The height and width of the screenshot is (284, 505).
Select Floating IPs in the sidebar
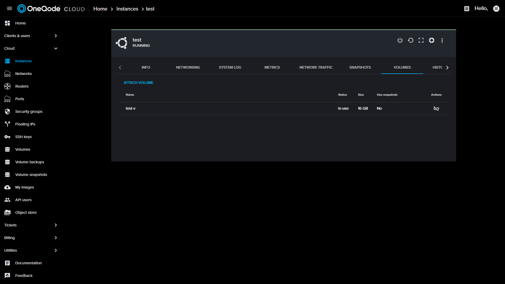(25, 124)
